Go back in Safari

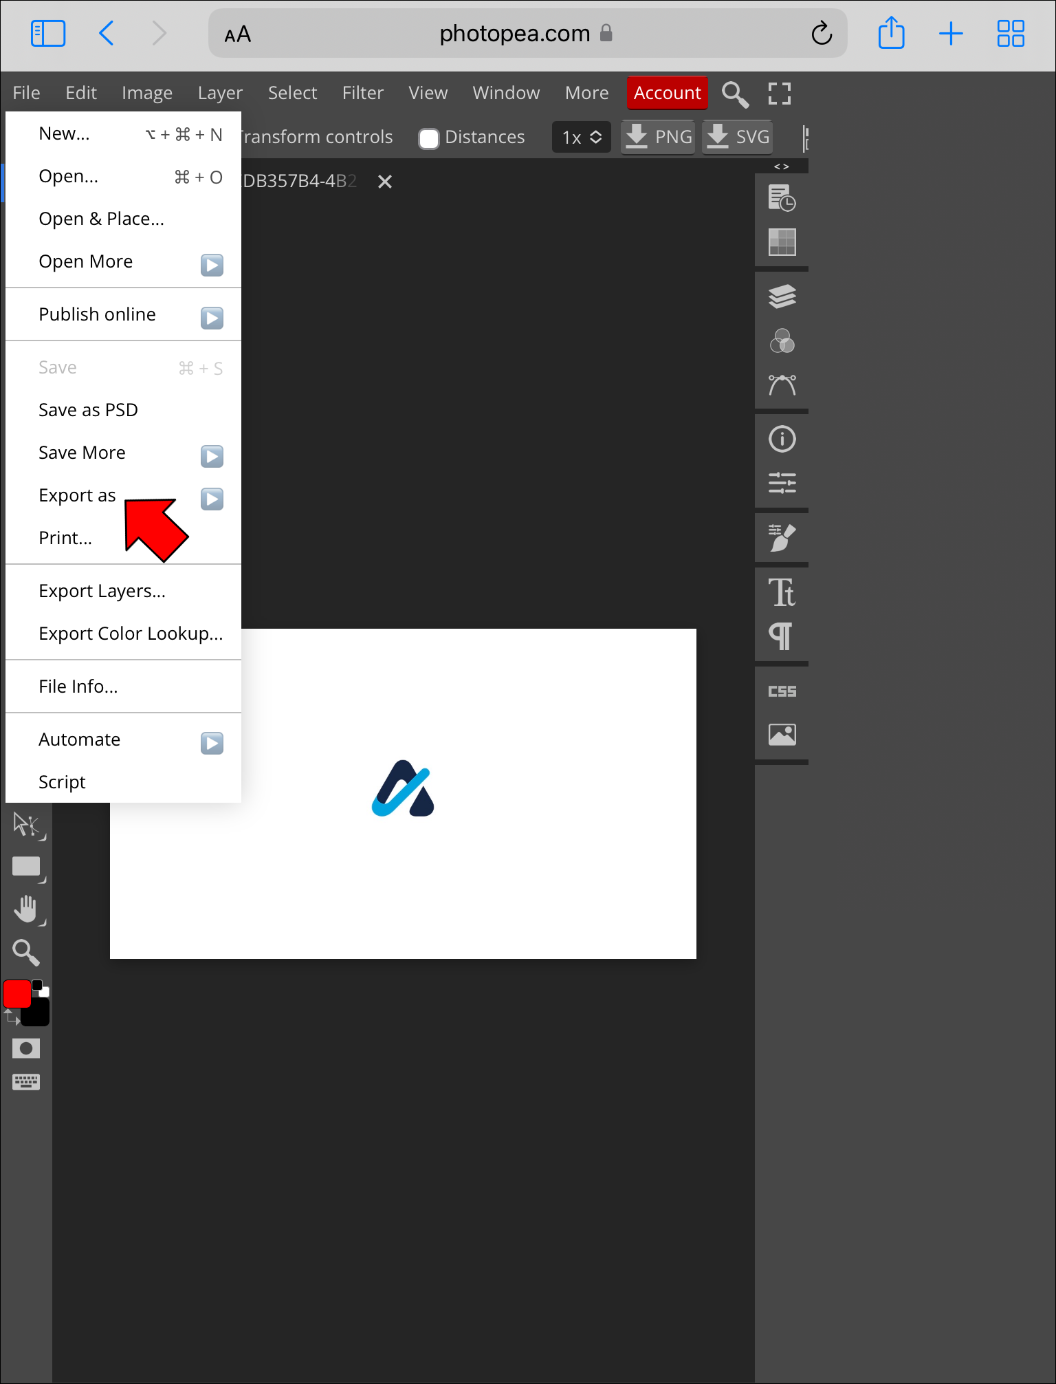coord(107,33)
